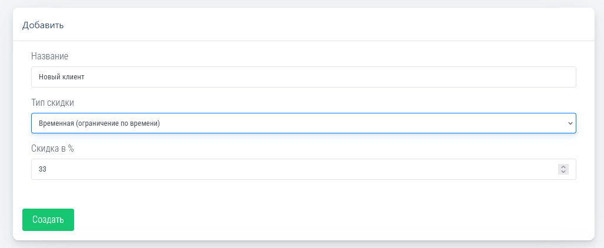
Task: Click the Добавить heading
Action: (x=43, y=25)
